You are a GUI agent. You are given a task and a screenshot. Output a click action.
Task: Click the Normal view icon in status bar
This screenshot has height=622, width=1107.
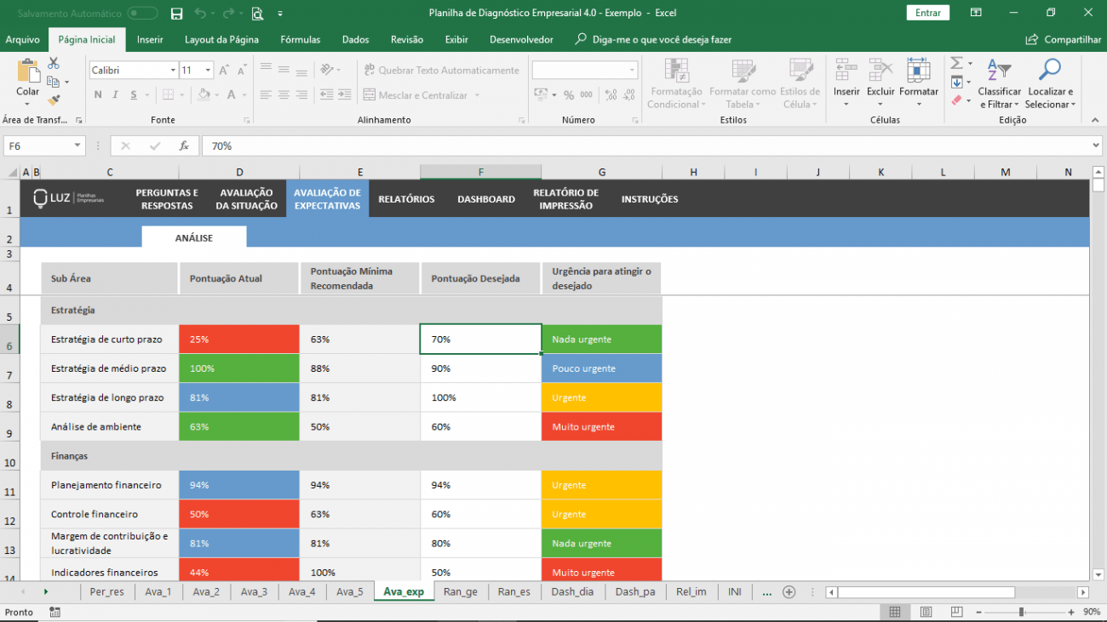point(895,612)
